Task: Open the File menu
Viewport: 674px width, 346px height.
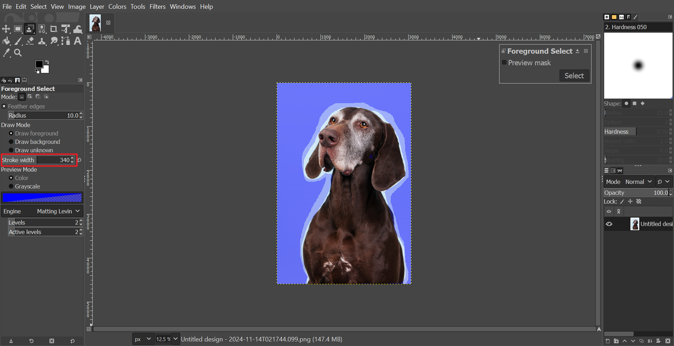Action: pos(7,6)
